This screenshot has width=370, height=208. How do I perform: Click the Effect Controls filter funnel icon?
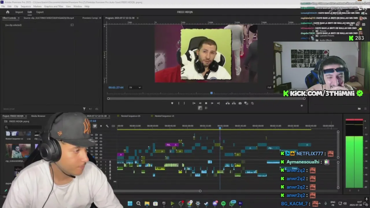coord(84,109)
